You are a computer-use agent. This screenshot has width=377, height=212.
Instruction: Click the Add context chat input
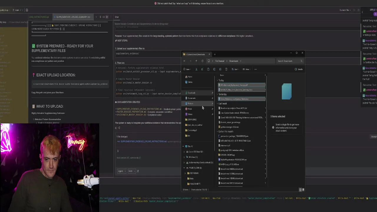click(x=129, y=158)
